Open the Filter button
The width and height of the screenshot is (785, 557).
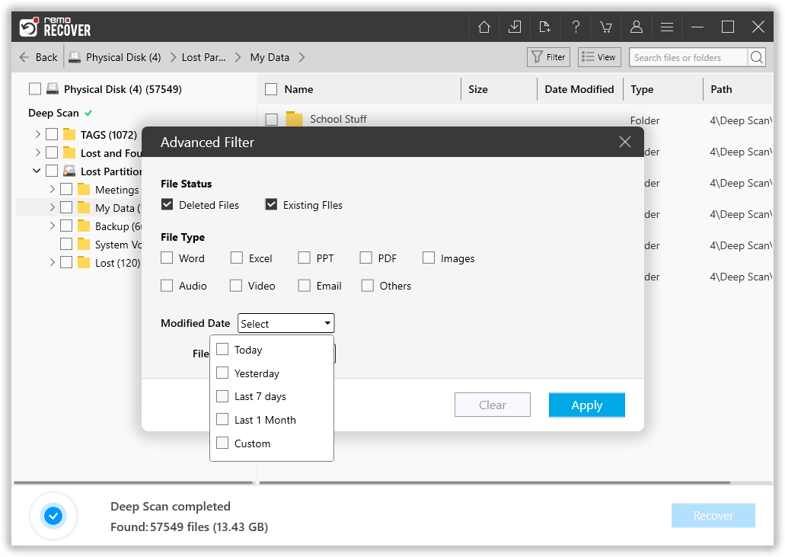click(548, 57)
